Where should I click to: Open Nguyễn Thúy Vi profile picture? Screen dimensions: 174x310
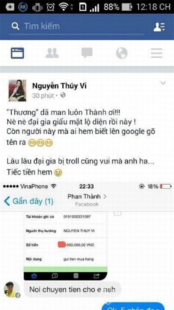17,91
